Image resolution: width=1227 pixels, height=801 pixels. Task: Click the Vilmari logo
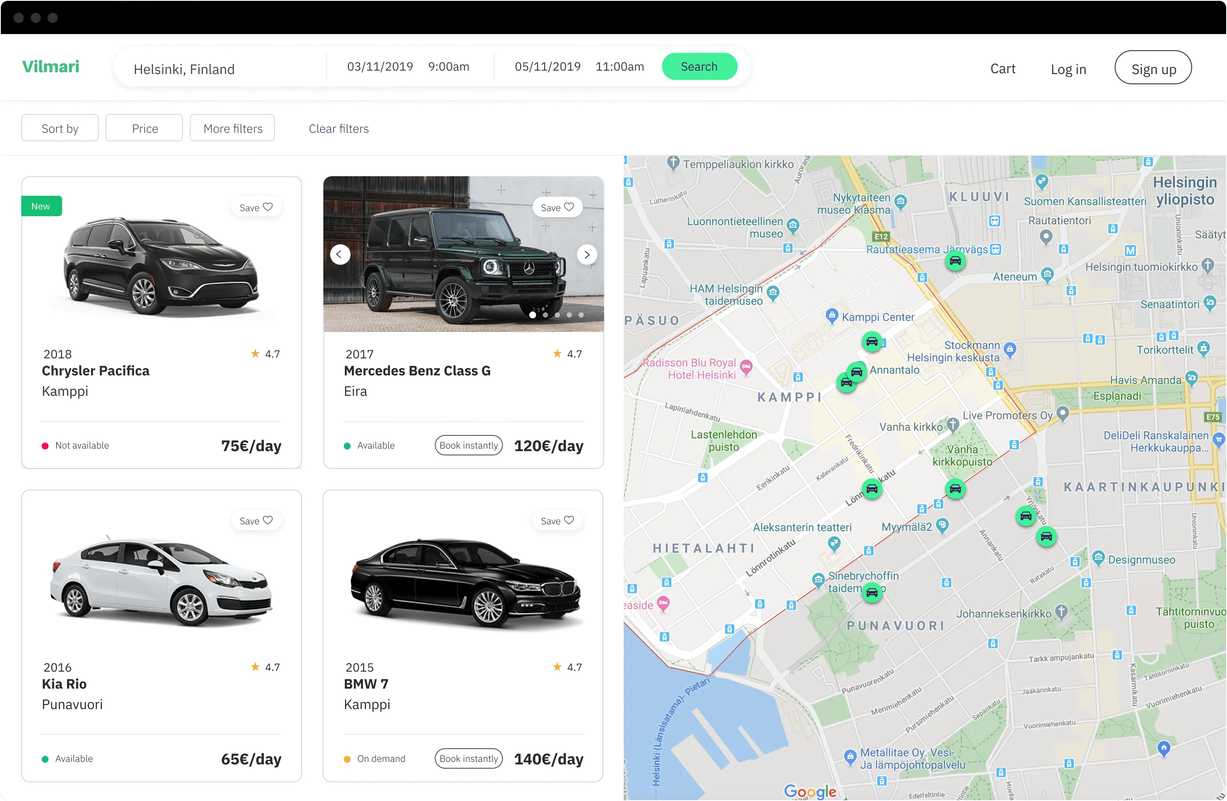pyautogui.click(x=51, y=66)
